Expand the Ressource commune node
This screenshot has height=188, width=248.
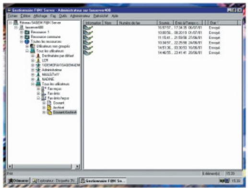(x=22, y=37)
